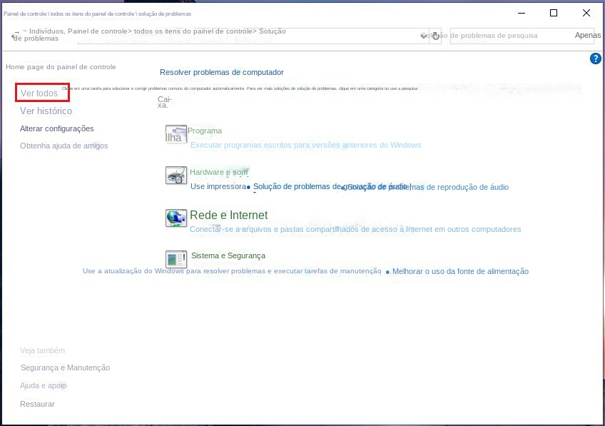The width and height of the screenshot is (605, 426).
Task: Click the Sistema e Segurança category icon
Action: tap(176, 259)
